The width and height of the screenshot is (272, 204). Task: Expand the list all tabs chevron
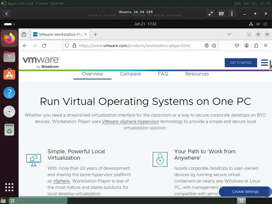[229, 34]
